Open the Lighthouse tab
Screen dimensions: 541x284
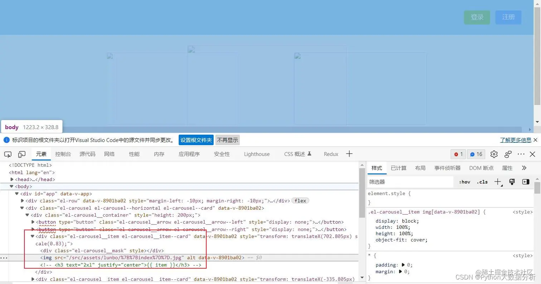point(257,154)
